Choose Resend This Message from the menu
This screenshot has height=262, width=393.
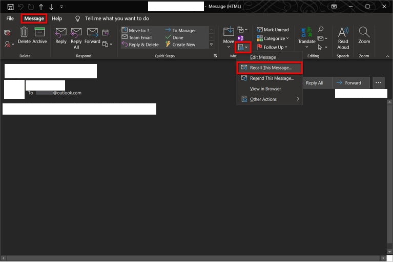coord(270,78)
